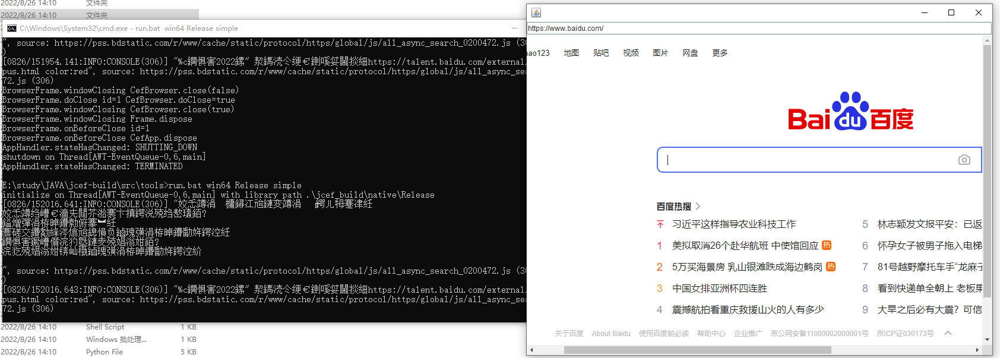This screenshot has width=1000, height=358.
Task: Click the console prompt line with run.bat command
Action: point(152,186)
